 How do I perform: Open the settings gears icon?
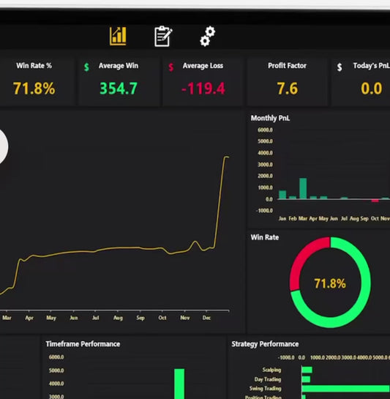[208, 36]
